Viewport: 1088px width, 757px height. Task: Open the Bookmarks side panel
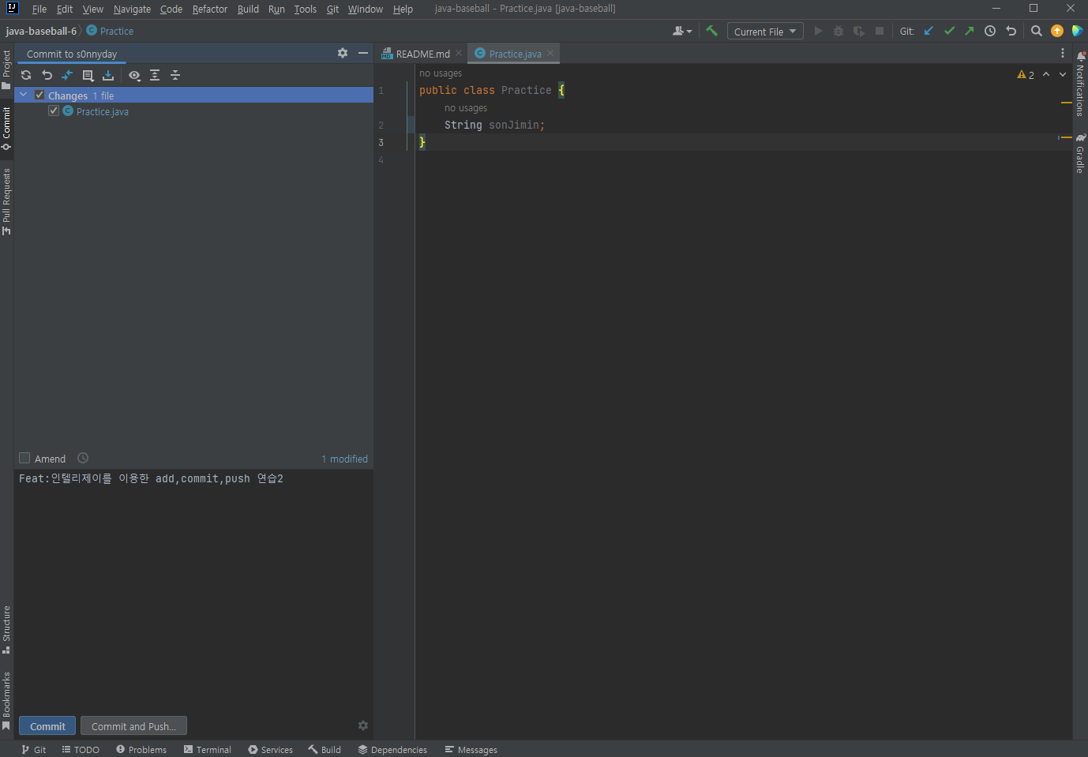[x=6, y=701]
